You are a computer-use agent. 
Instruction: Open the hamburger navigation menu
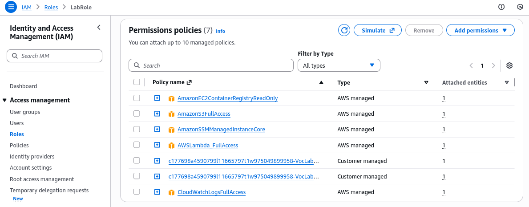pyautogui.click(x=11, y=7)
